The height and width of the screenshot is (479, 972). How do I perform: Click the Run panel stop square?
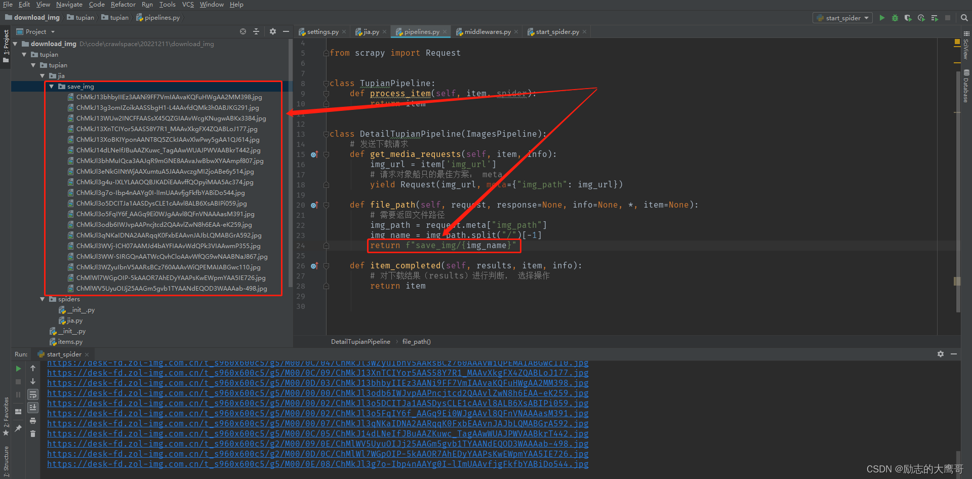pyautogui.click(x=18, y=382)
